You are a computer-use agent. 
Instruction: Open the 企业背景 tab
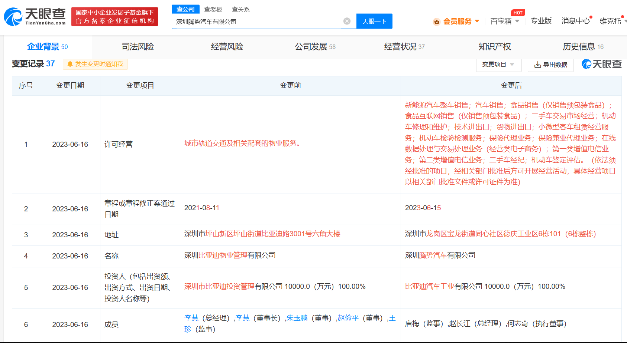48,47
